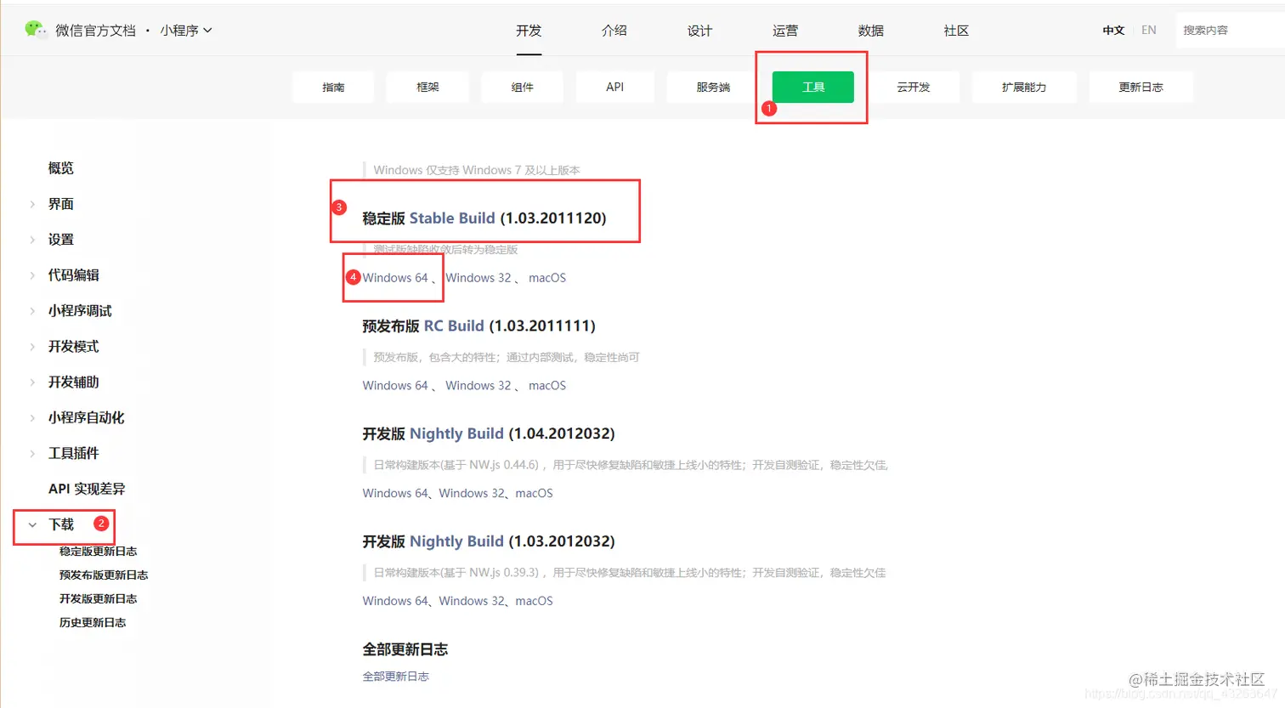
Task: Switch language to EN
Action: pos(1149,30)
